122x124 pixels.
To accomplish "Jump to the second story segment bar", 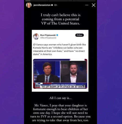I will click(60, 1).
